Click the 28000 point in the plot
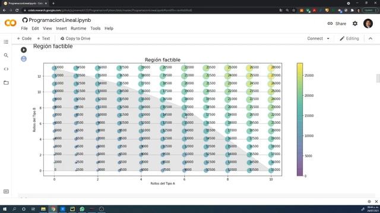The image size is (380, 213). coord(271,68)
